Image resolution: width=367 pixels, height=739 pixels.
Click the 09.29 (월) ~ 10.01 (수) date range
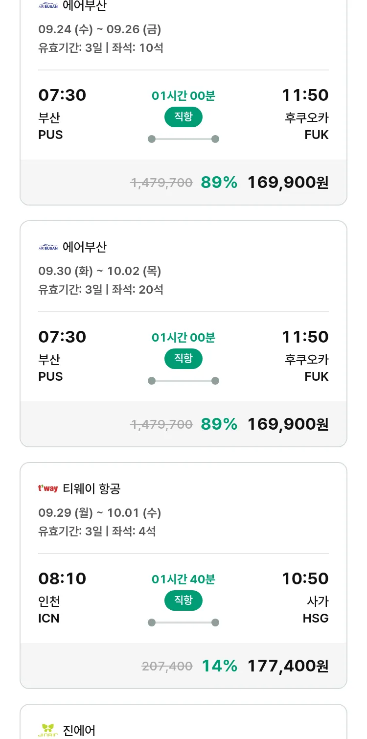(100, 513)
